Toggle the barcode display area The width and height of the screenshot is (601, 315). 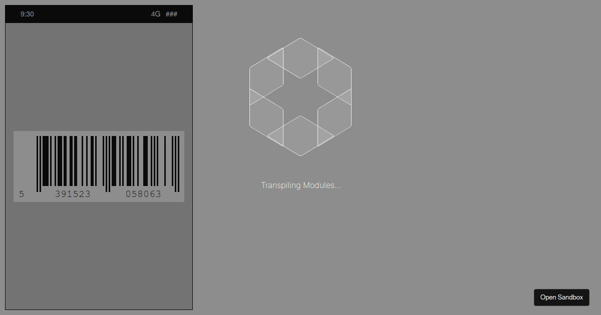pyautogui.click(x=99, y=166)
